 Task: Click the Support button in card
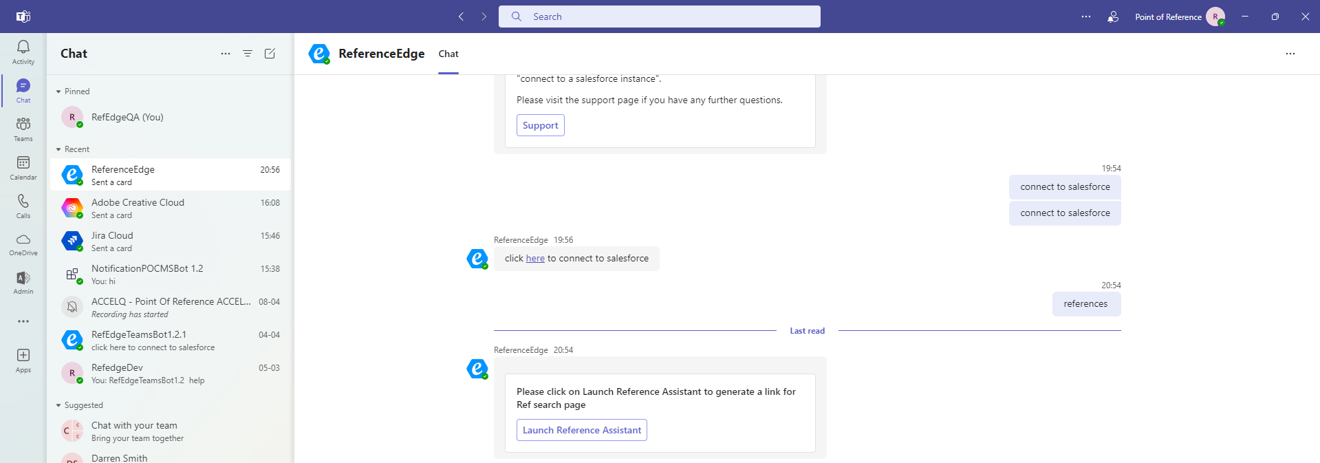tap(540, 125)
